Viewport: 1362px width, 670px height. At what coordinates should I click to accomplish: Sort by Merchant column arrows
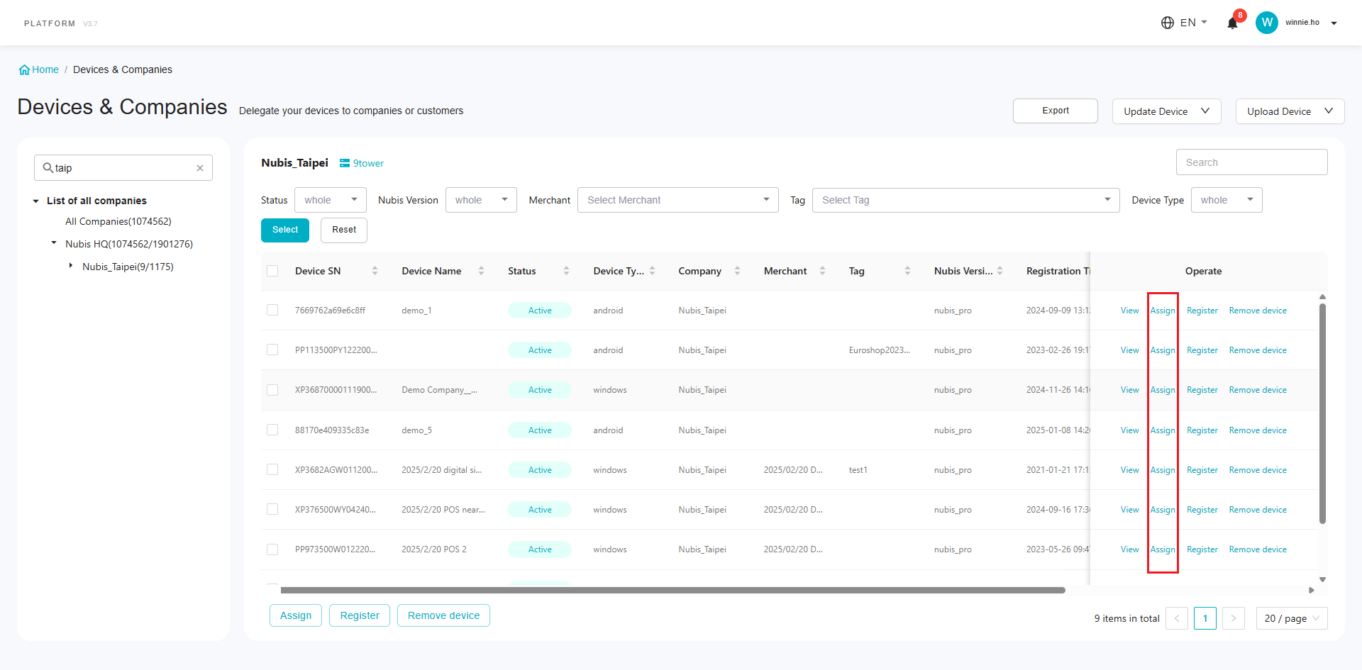pyautogui.click(x=822, y=271)
